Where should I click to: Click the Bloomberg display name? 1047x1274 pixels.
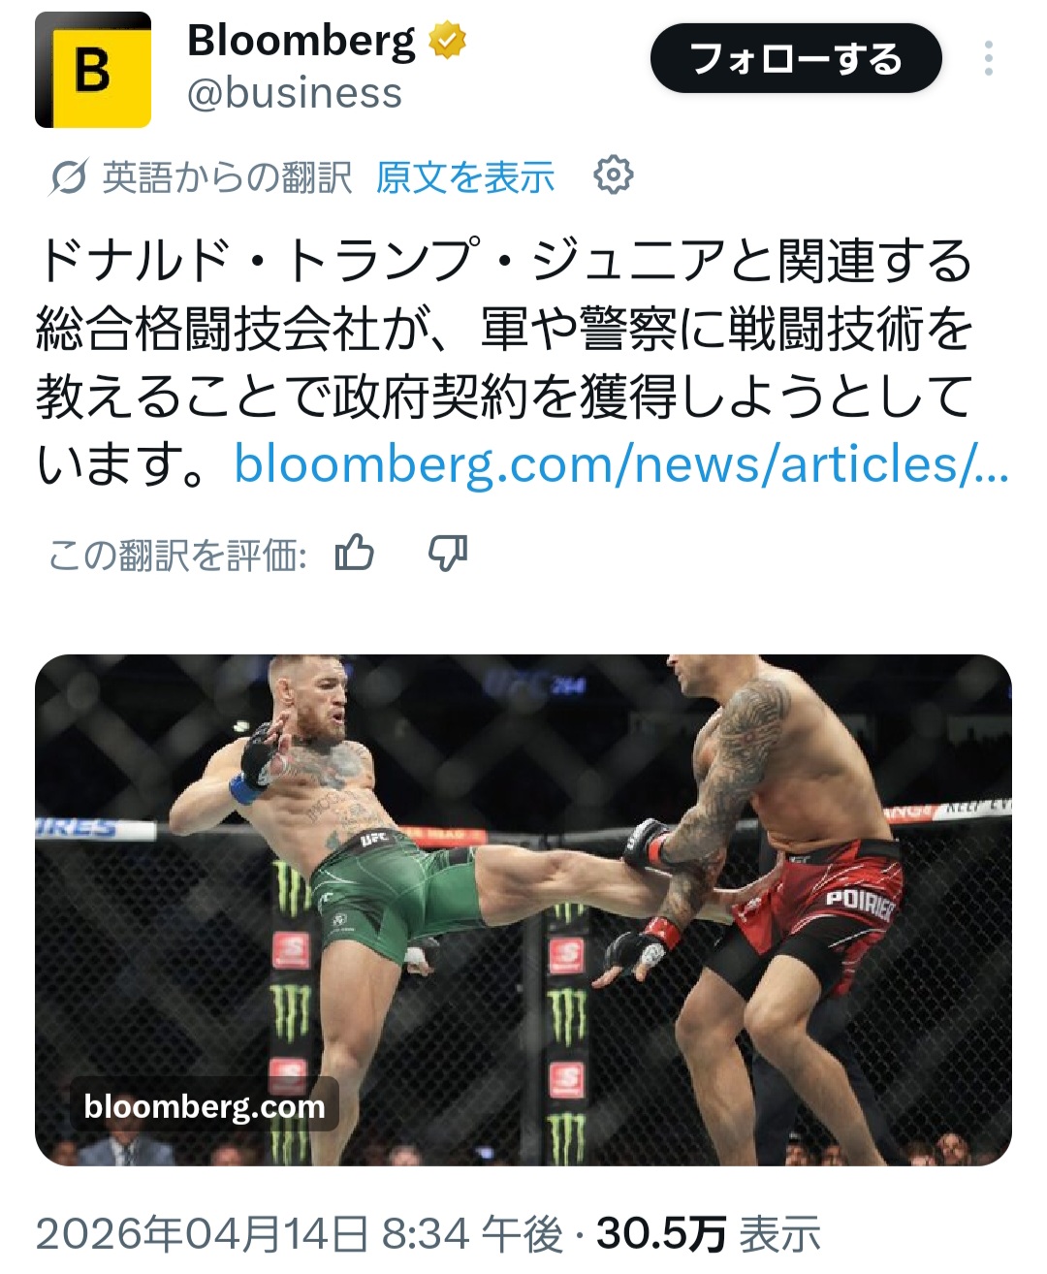pos(301,41)
